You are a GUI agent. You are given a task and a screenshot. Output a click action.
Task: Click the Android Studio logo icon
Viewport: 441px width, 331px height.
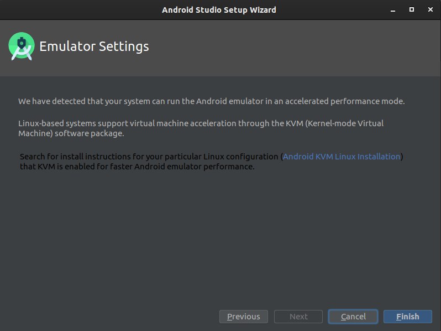(22, 46)
